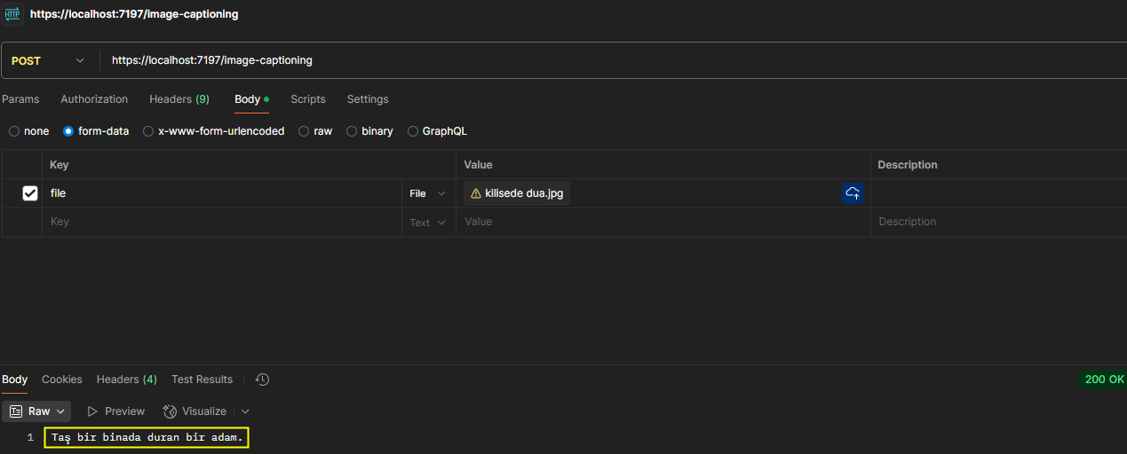Open the Headers (9) request tab

tap(179, 99)
